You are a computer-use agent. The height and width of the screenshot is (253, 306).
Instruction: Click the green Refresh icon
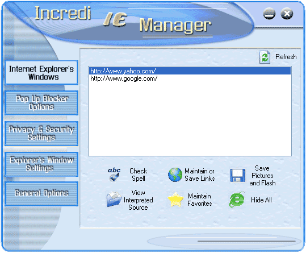265,57
